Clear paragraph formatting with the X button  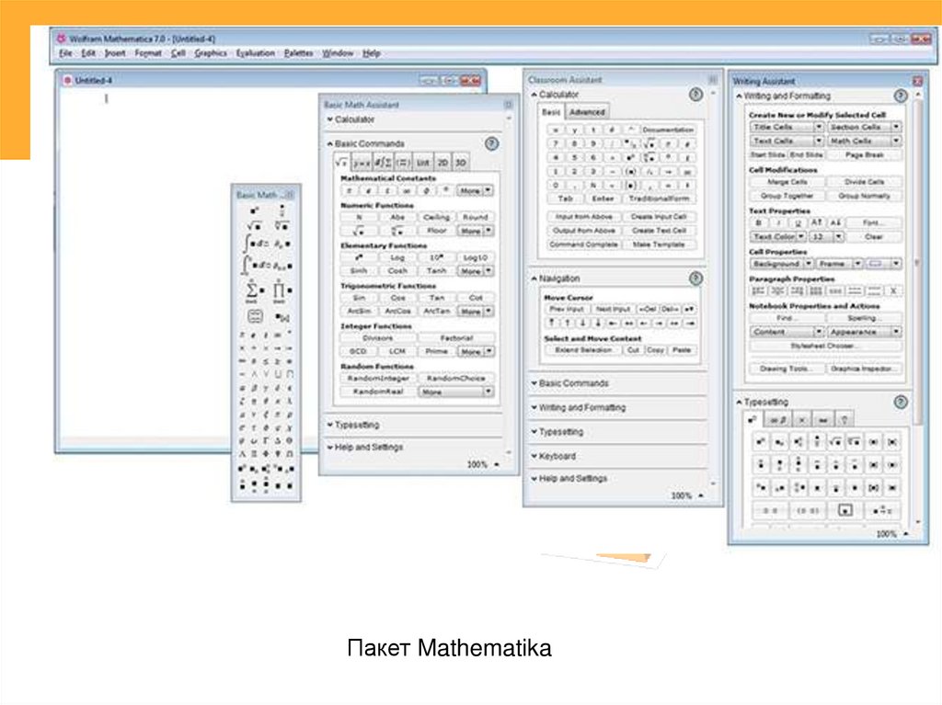click(x=893, y=291)
